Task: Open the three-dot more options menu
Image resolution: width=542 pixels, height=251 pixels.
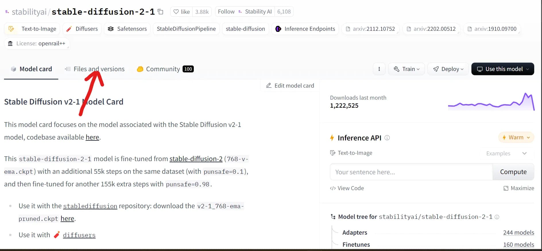Action: point(379,69)
